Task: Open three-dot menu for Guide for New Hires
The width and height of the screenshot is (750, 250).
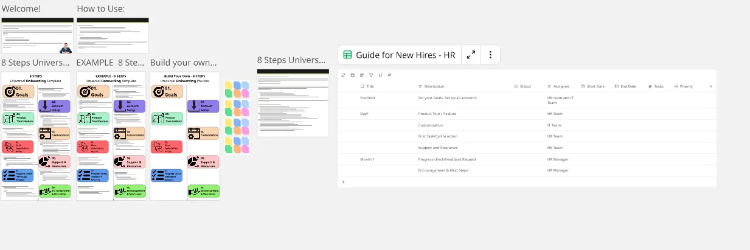Action: coord(490,55)
